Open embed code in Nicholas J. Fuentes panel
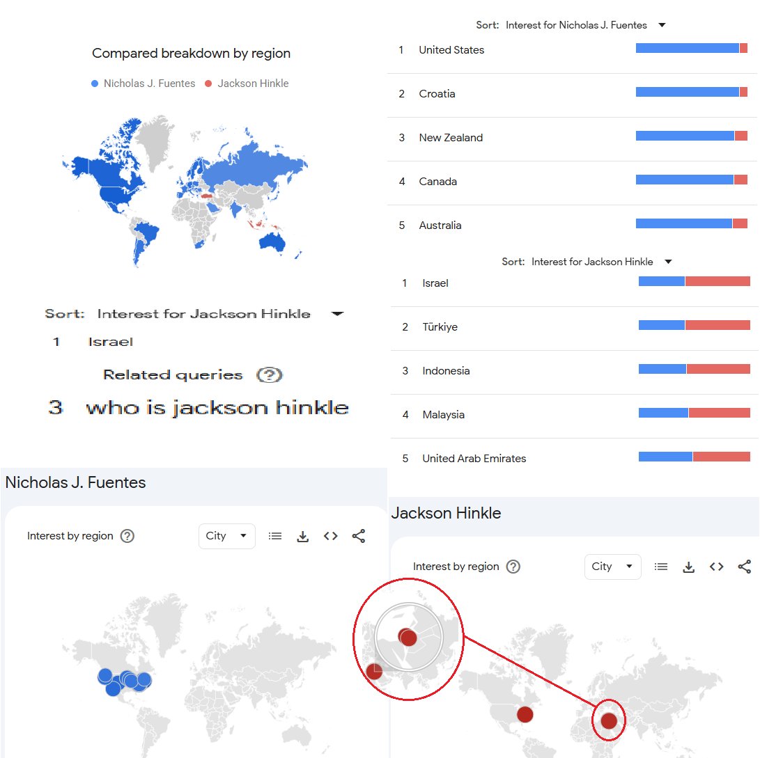Viewport: 760px width, 758px height. [x=331, y=536]
